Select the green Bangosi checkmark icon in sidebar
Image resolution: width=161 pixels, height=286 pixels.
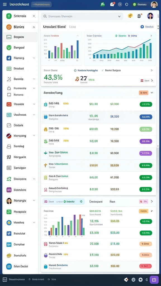pyautogui.click(x=9, y=47)
